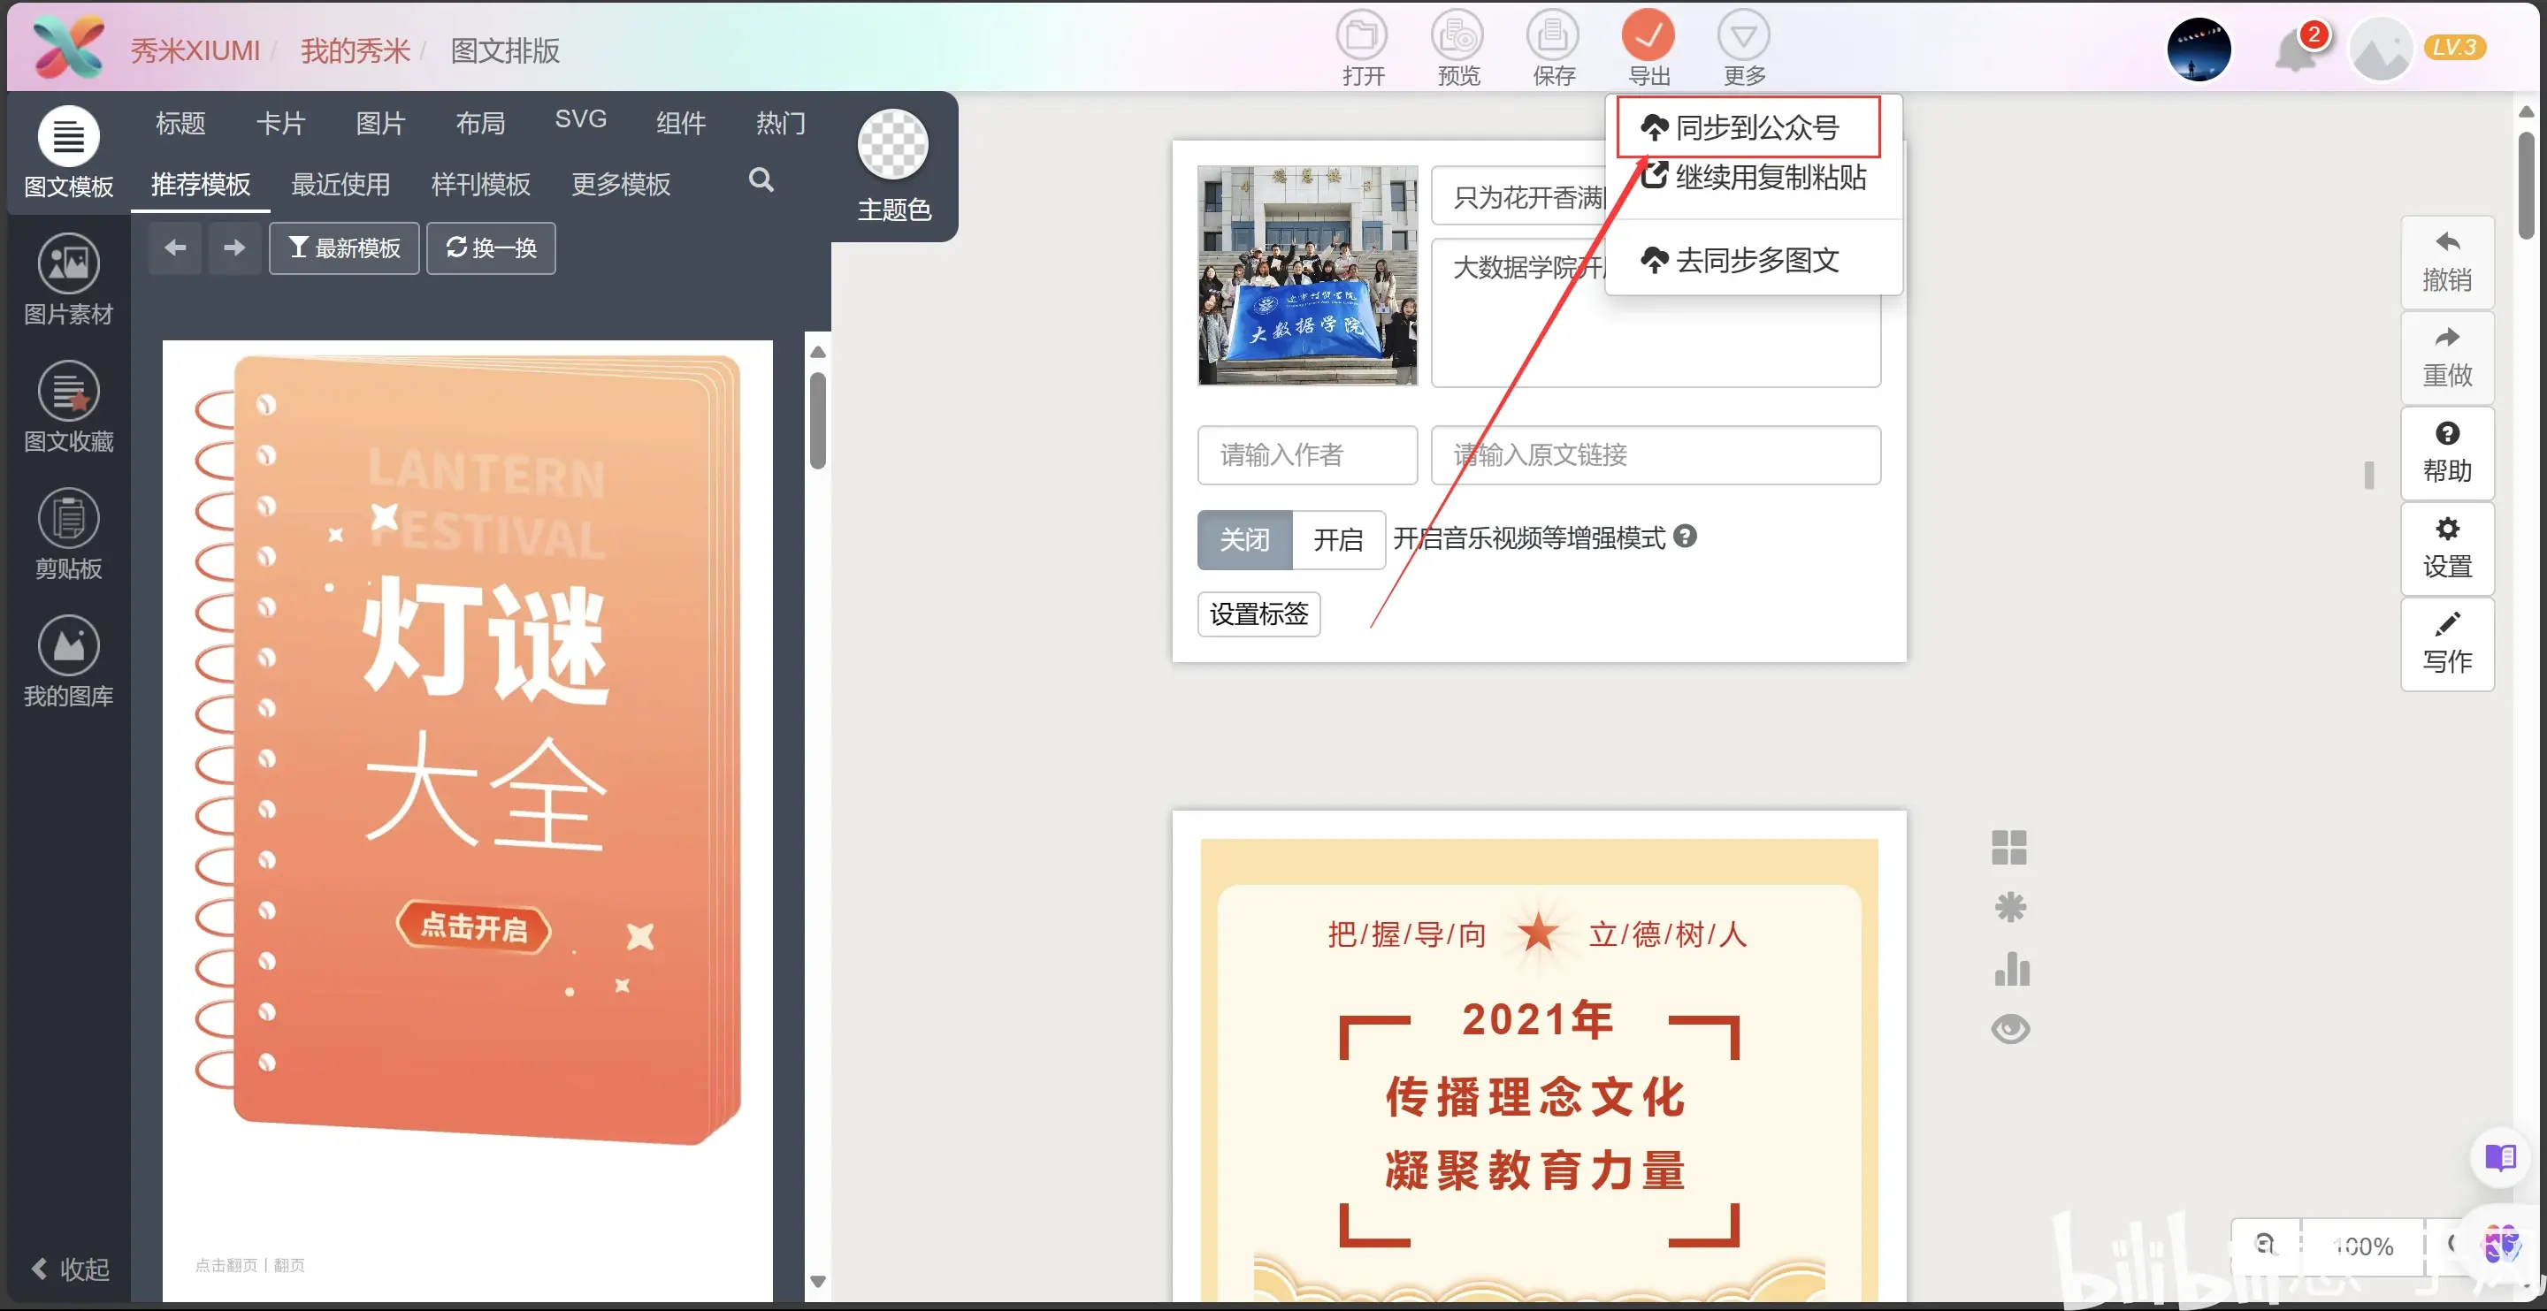2547x1311 pixels.
Task: Toggle the eye visibility icon beside article
Action: click(2010, 1029)
